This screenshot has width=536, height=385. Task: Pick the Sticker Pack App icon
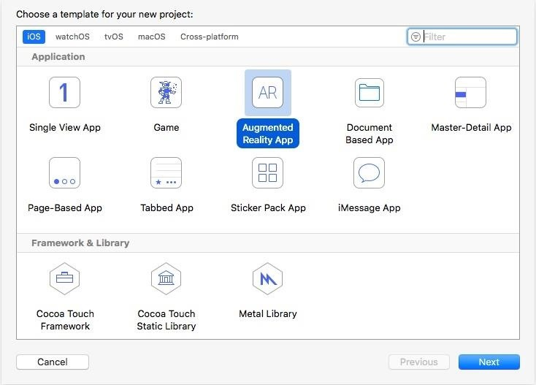tap(268, 172)
